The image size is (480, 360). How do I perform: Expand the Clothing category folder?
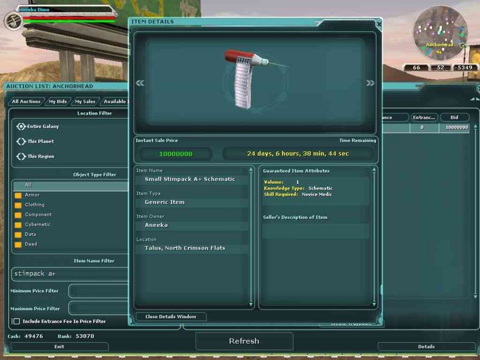coord(18,205)
